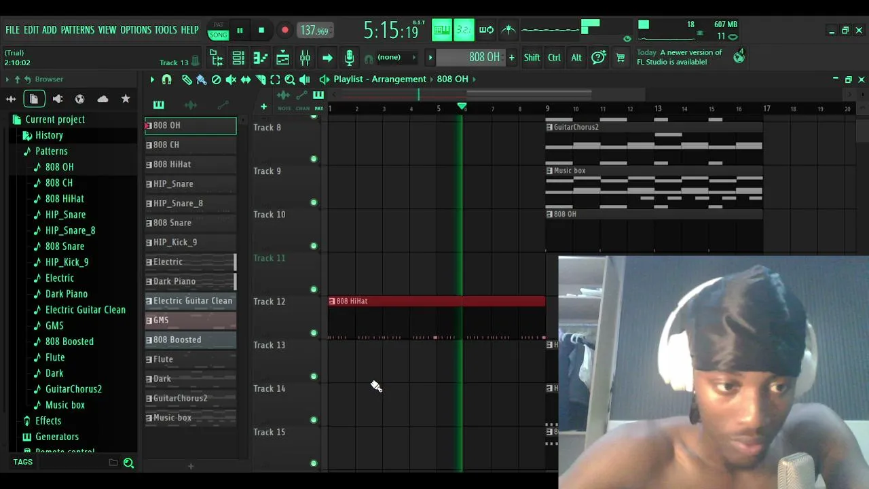The width and height of the screenshot is (869, 489).
Task: Click the Shift modifier button
Action: click(532, 58)
